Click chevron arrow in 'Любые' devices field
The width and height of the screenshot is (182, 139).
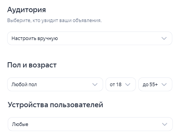click(x=164, y=124)
